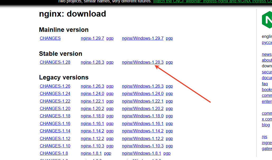Open the CHANGES-1.18 link
The height and width of the screenshot is (160, 272).
click(55, 116)
